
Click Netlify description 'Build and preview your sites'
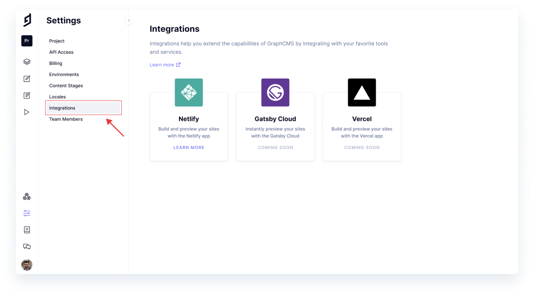(189, 129)
